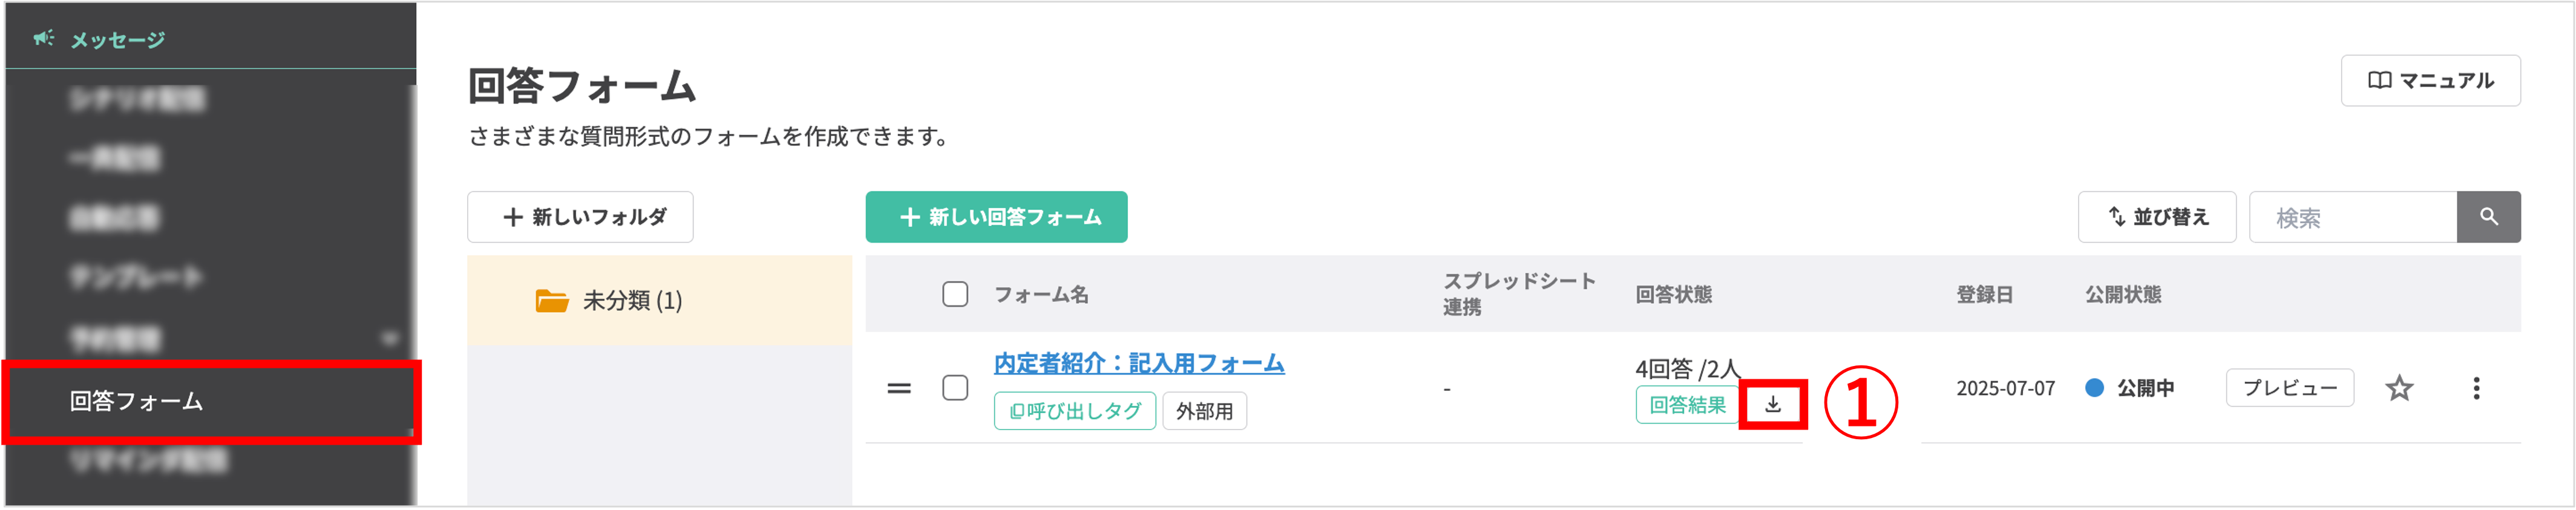Check the box for 内定者紹介 form row
2576x510 pixels.
pyautogui.click(x=955, y=388)
